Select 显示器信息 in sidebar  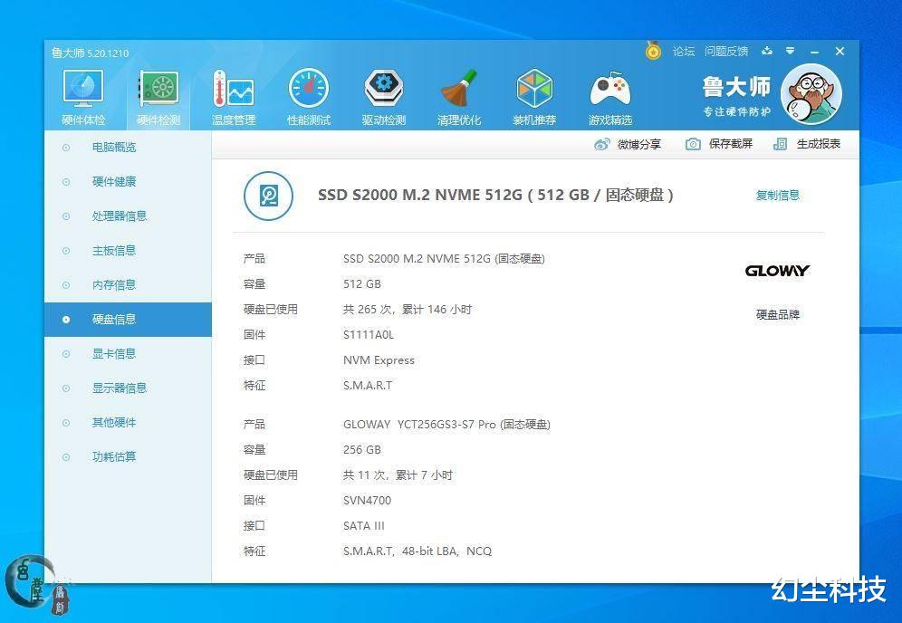[128, 388]
